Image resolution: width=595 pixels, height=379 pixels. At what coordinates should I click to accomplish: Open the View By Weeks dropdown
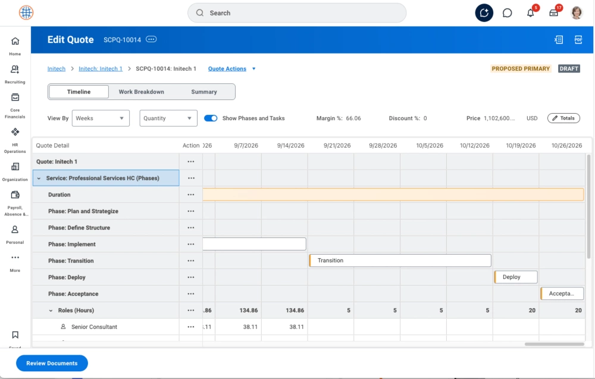101,118
